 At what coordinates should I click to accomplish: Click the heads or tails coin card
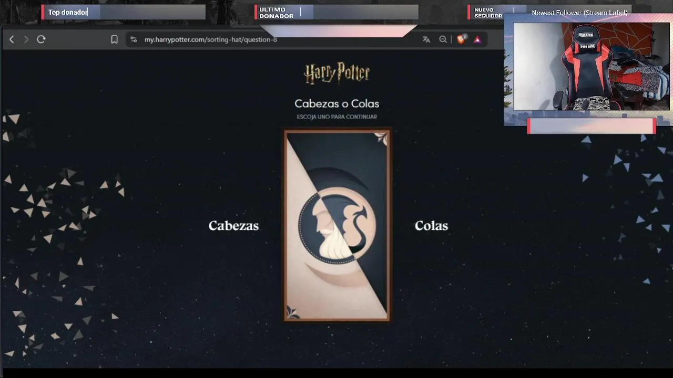tap(337, 226)
